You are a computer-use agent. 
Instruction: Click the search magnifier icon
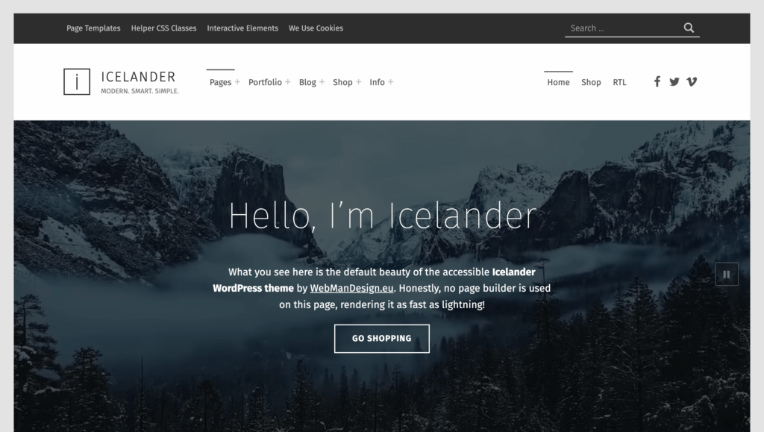688,28
